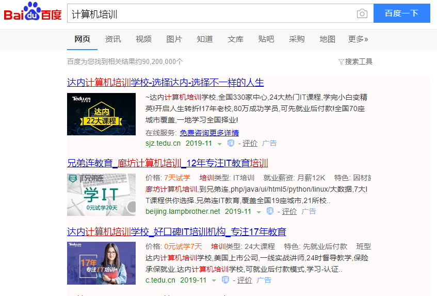Open camera image search icon
This screenshot has height=296, width=437.
(x=362, y=13)
